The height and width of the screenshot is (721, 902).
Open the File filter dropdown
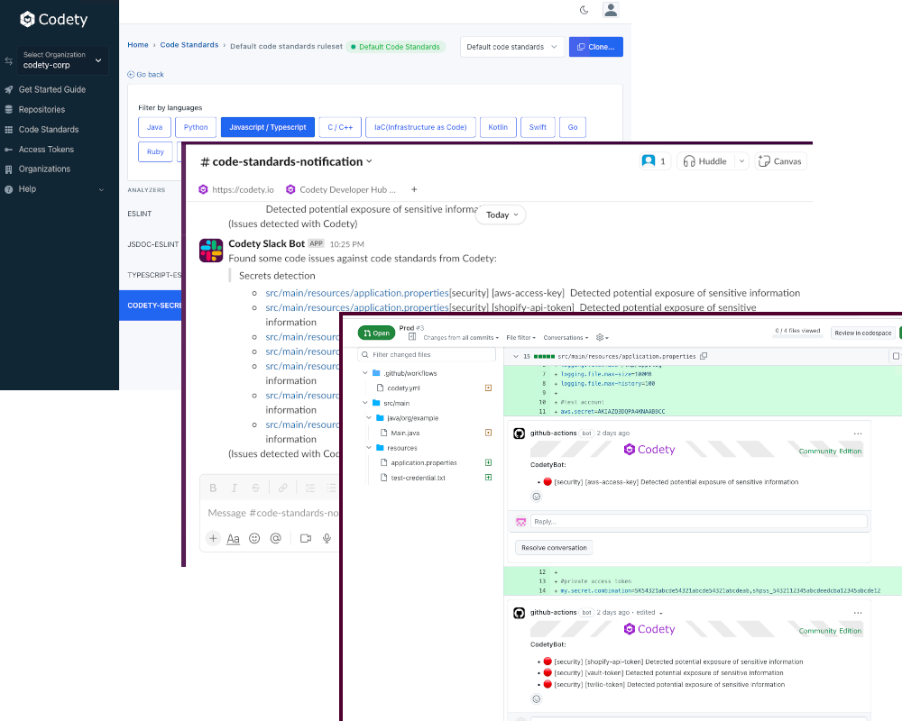click(520, 338)
